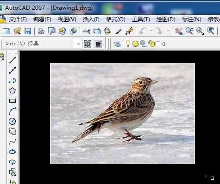Open the AutoCAD 经典 workspace dropdown
Image resolution: width=220 pixels, height=184 pixels.
(x=42, y=44)
